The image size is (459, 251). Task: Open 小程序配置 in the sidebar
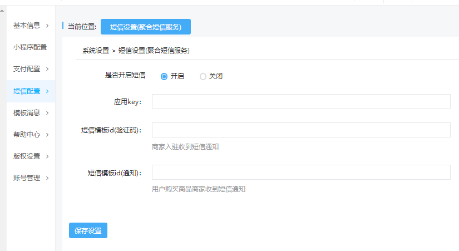coord(31,47)
